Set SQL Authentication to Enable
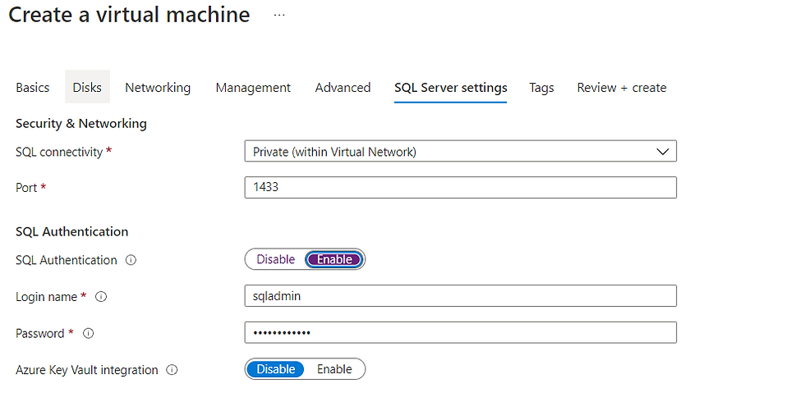Viewport: 805px width, 397px height. pos(334,259)
